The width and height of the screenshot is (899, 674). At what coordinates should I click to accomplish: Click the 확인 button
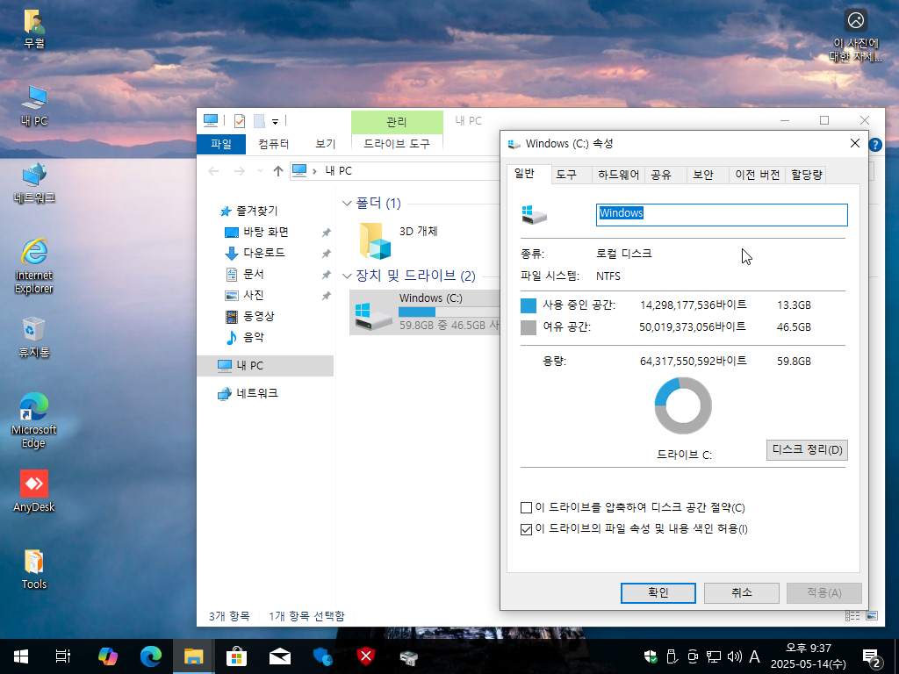(658, 592)
